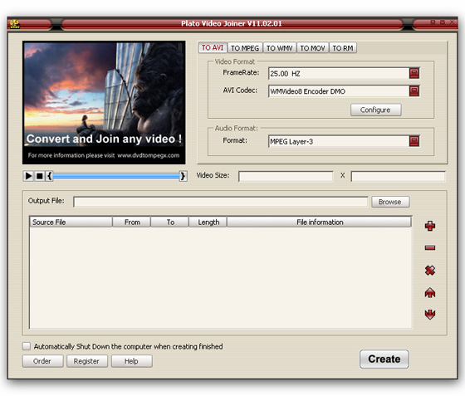Open the audio Format dropdown
Image resolution: width=465 pixels, height=396 pixels.
point(414,141)
